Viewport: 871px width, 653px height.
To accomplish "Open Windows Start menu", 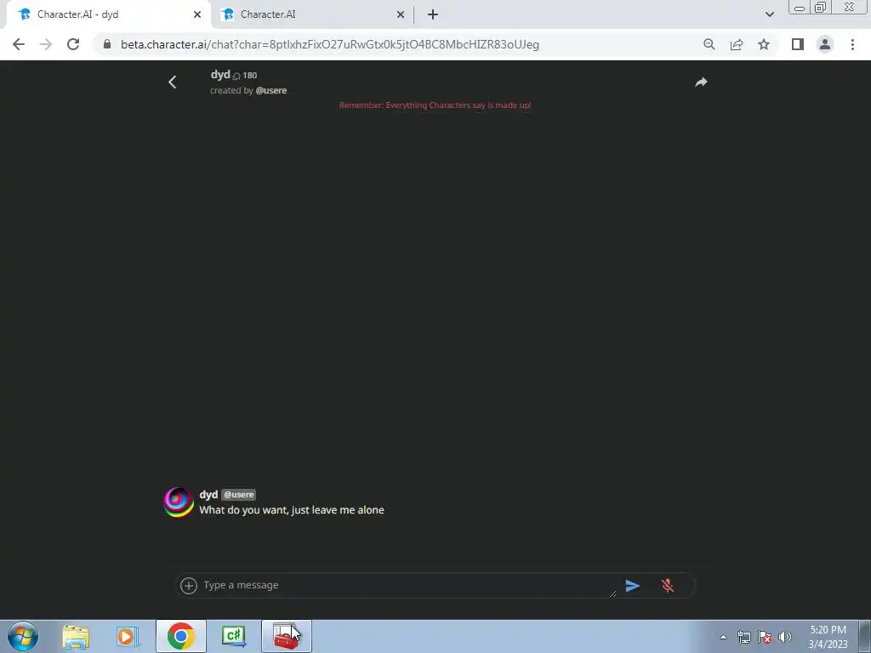I will coord(23,636).
